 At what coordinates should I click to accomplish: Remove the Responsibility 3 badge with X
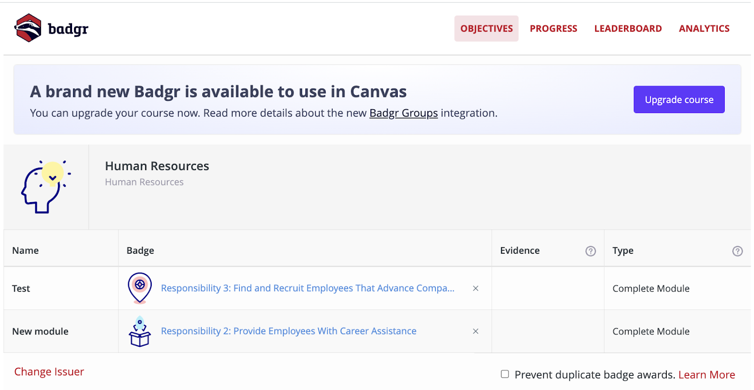475,288
